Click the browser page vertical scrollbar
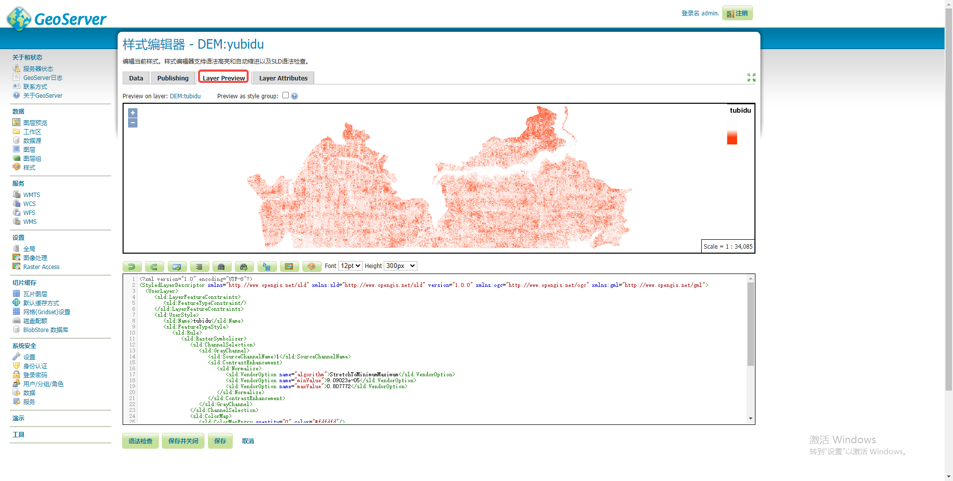Image resolution: width=953 pixels, height=481 pixels. pos(949,199)
